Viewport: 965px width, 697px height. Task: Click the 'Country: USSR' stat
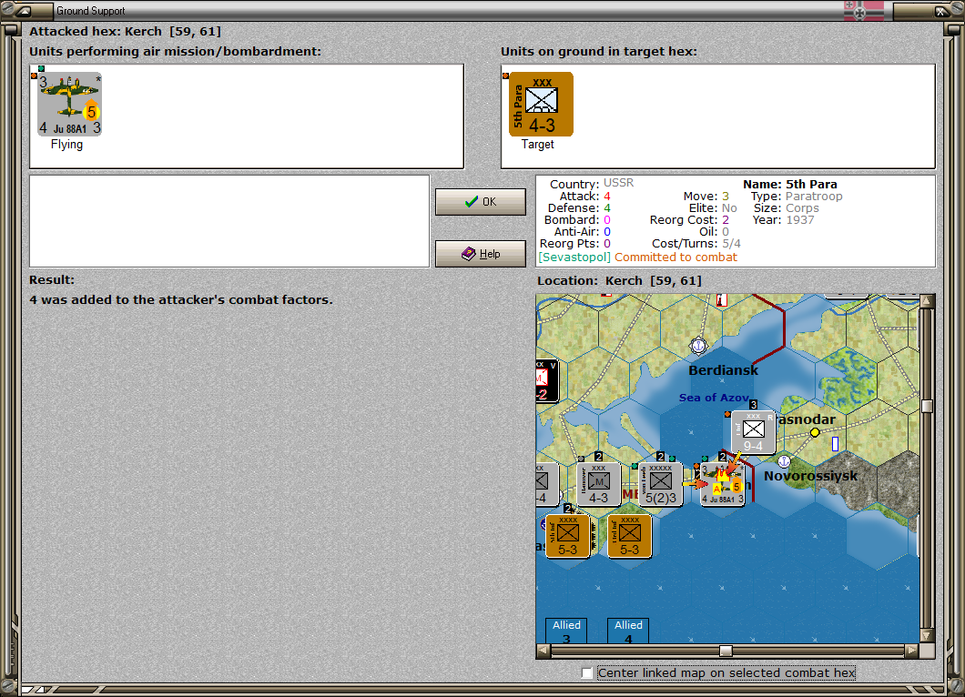point(592,184)
